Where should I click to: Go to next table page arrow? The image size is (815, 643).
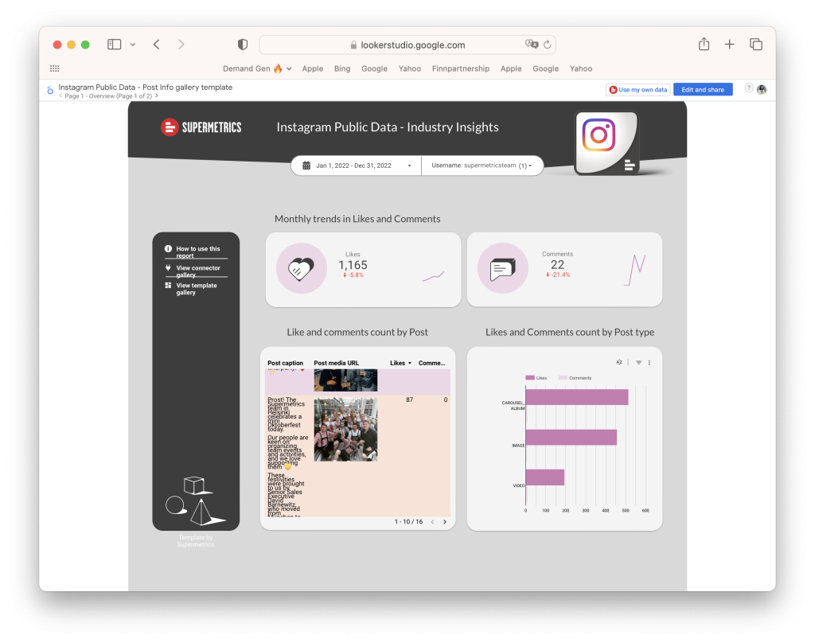point(445,522)
